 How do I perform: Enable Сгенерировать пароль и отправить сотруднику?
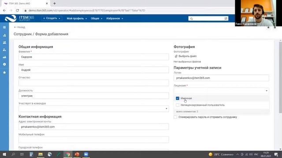tap(175, 117)
